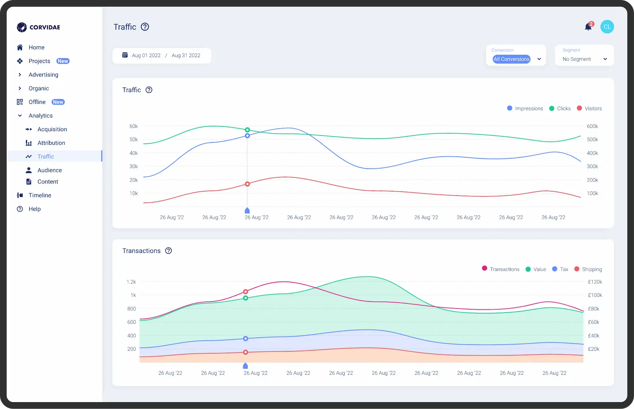
Task: Open the CL user avatar menu
Action: (x=607, y=27)
